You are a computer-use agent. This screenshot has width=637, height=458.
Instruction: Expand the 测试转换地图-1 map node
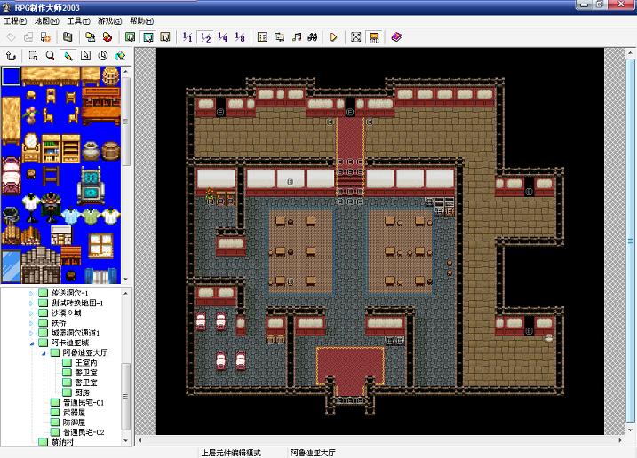[x=31, y=304]
